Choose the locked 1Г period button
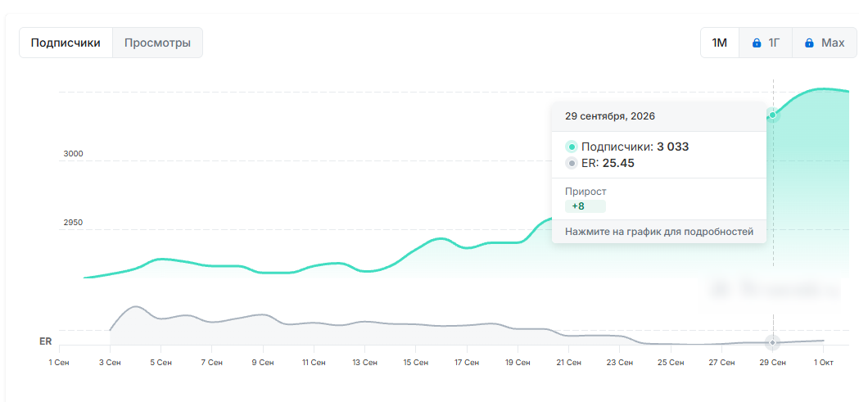 [766, 43]
